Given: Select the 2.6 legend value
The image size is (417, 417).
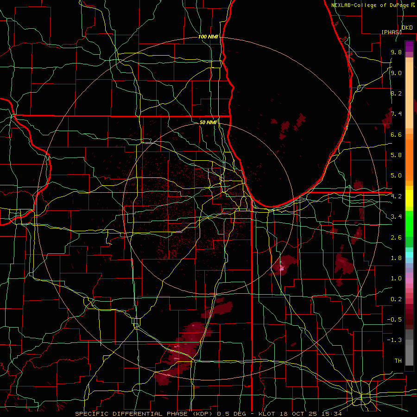Looking at the screenshot, I should tap(396, 238).
